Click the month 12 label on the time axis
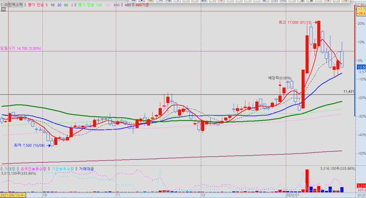This screenshot has width=366, height=198. (203, 195)
